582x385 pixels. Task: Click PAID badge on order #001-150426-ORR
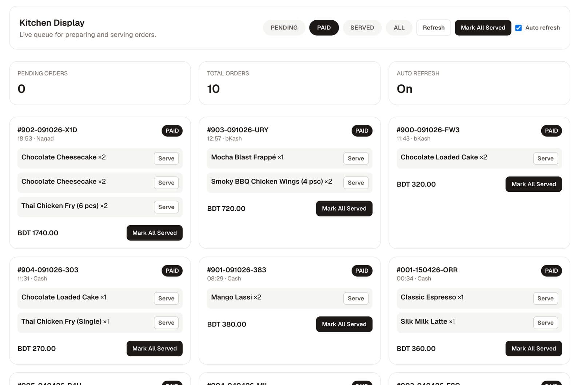(x=551, y=271)
